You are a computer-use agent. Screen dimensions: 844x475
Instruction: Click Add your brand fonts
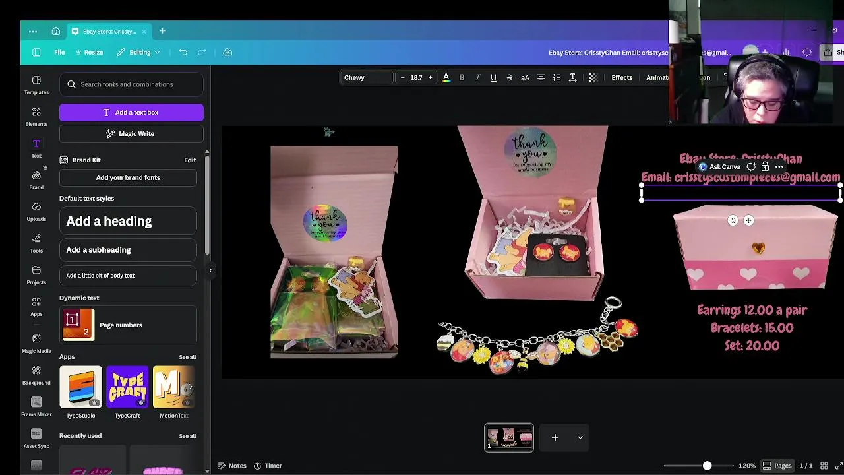coord(128,177)
